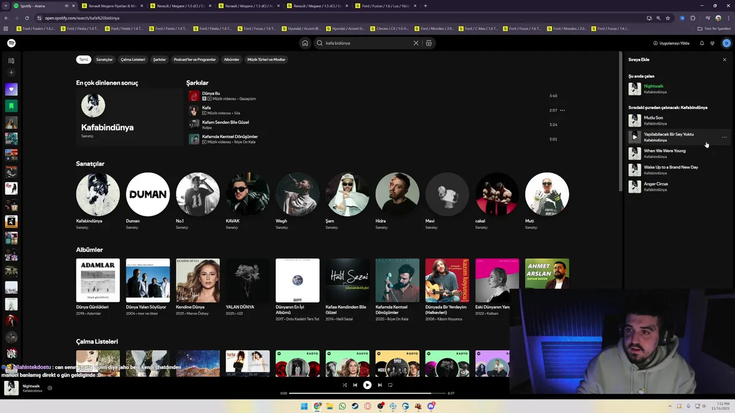The image size is (735, 413).
Task: Select the Podcast'ler ve Programlar filter chip
Action: (195, 60)
